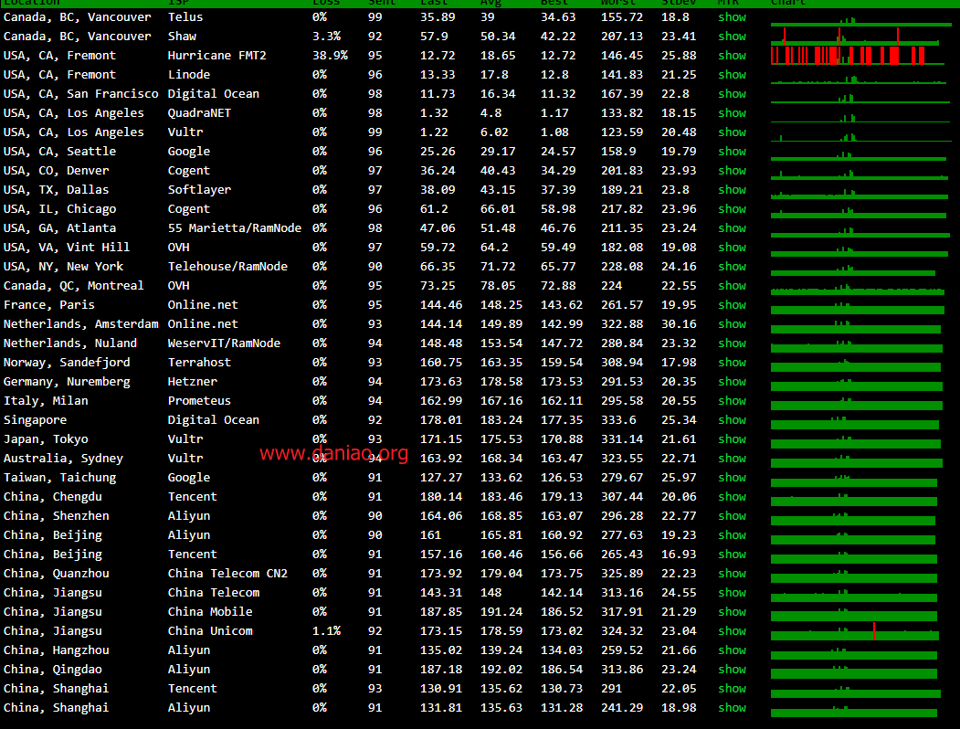Click show in the Chengdu Tencent row
The image size is (960, 729).
tap(732, 496)
